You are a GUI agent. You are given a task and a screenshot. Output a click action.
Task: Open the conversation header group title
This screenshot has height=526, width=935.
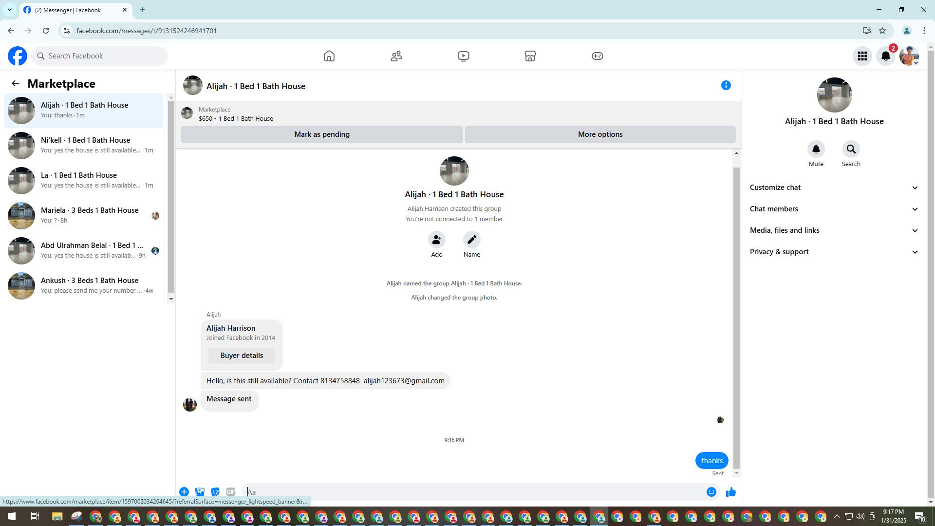256,86
